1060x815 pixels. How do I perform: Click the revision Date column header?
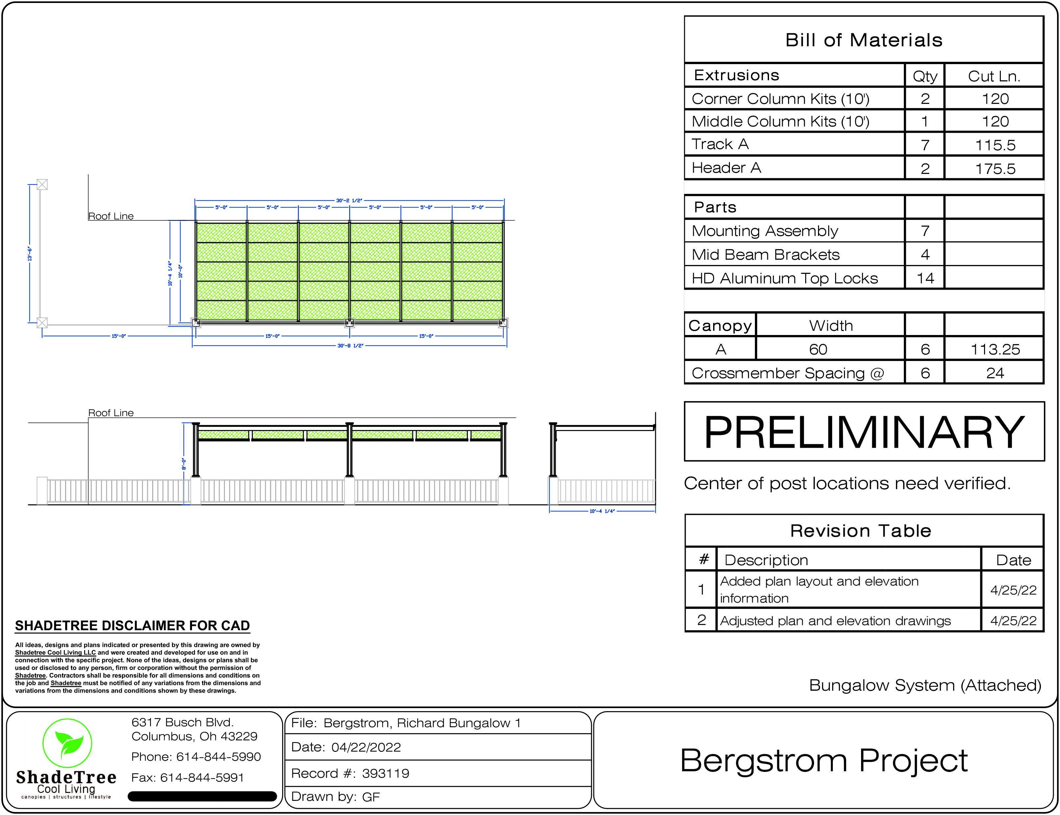point(1013,560)
